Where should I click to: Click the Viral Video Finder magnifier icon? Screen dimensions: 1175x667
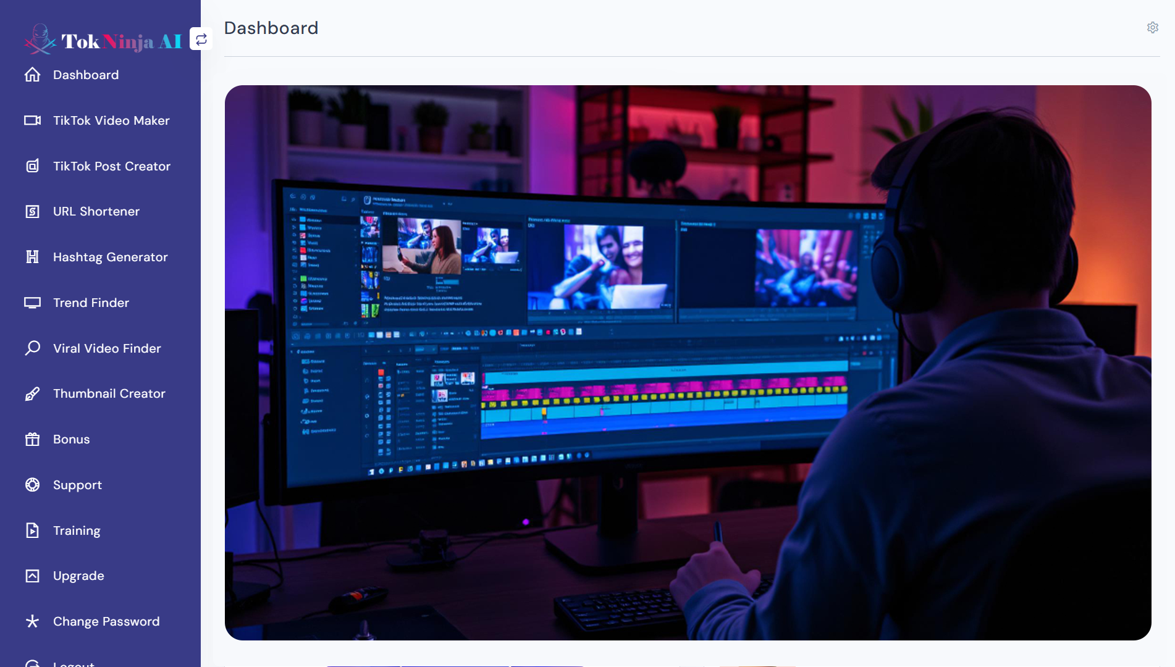pos(32,348)
